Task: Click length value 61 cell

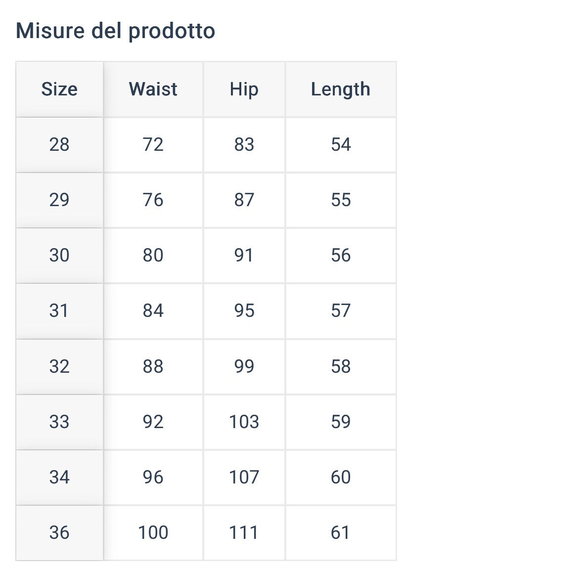Action: click(x=341, y=533)
